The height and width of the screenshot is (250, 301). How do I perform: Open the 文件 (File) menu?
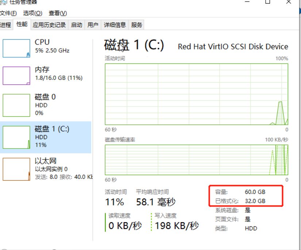(8, 13)
